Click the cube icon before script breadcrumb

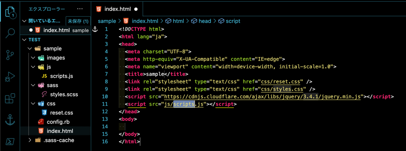coord(221,21)
